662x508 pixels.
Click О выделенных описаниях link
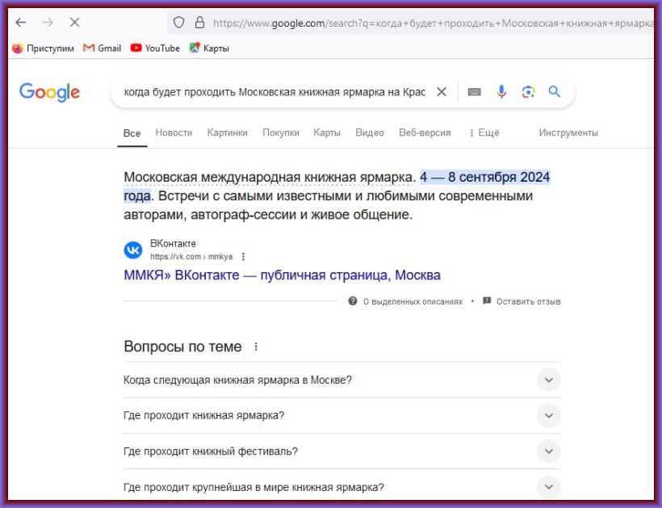pos(413,301)
